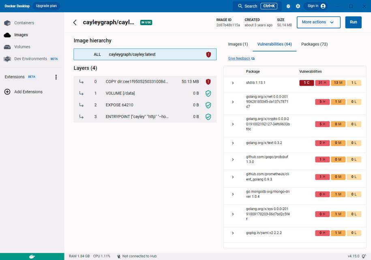This screenshot has height=260, width=371.
Task: Click image ID 2d87b48b115a
Action: pos(228,25)
